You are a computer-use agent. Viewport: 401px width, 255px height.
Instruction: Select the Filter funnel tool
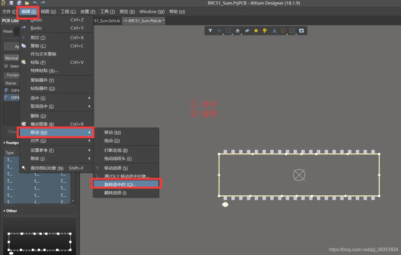[x=210, y=31]
